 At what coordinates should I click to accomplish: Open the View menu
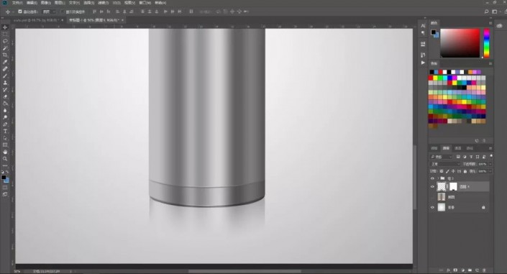coord(129,3)
